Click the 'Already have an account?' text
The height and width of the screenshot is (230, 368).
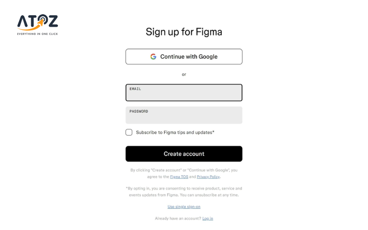(x=178, y=218)
